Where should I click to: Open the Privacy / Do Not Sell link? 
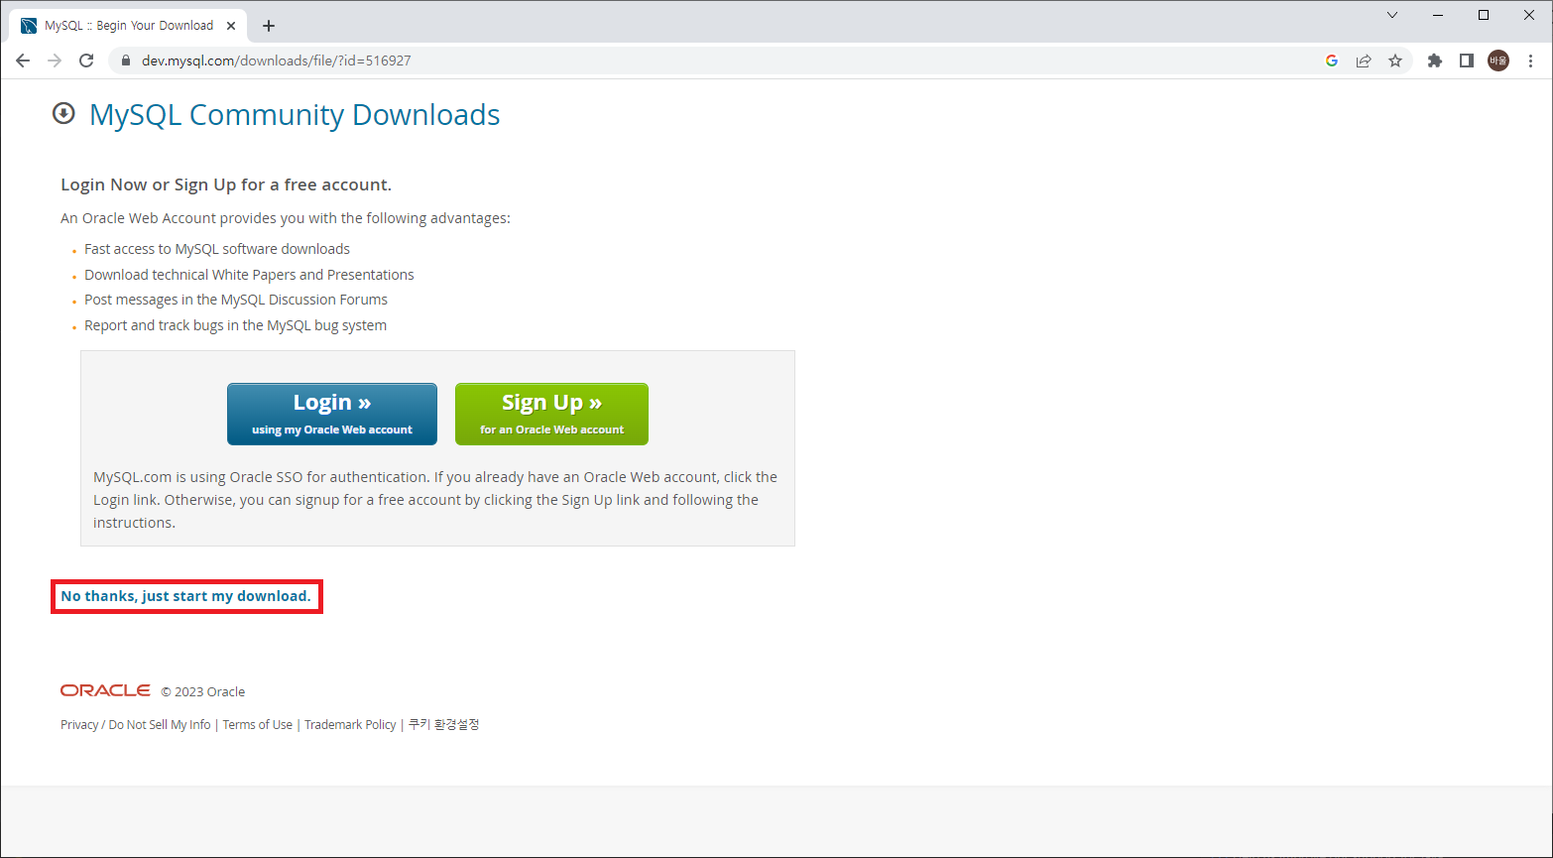[x=136, y=725]
